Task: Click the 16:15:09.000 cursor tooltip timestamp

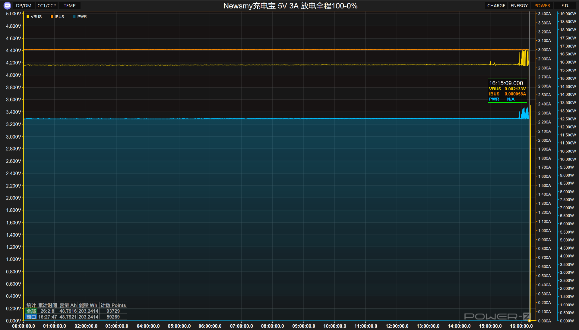Action: pyautogui.click(x=506, y=83)
